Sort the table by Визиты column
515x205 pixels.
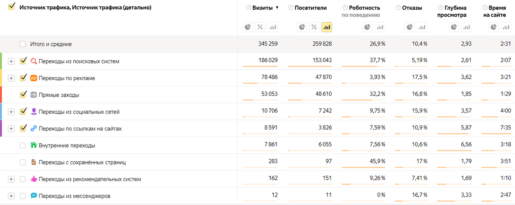coord(264,8)
